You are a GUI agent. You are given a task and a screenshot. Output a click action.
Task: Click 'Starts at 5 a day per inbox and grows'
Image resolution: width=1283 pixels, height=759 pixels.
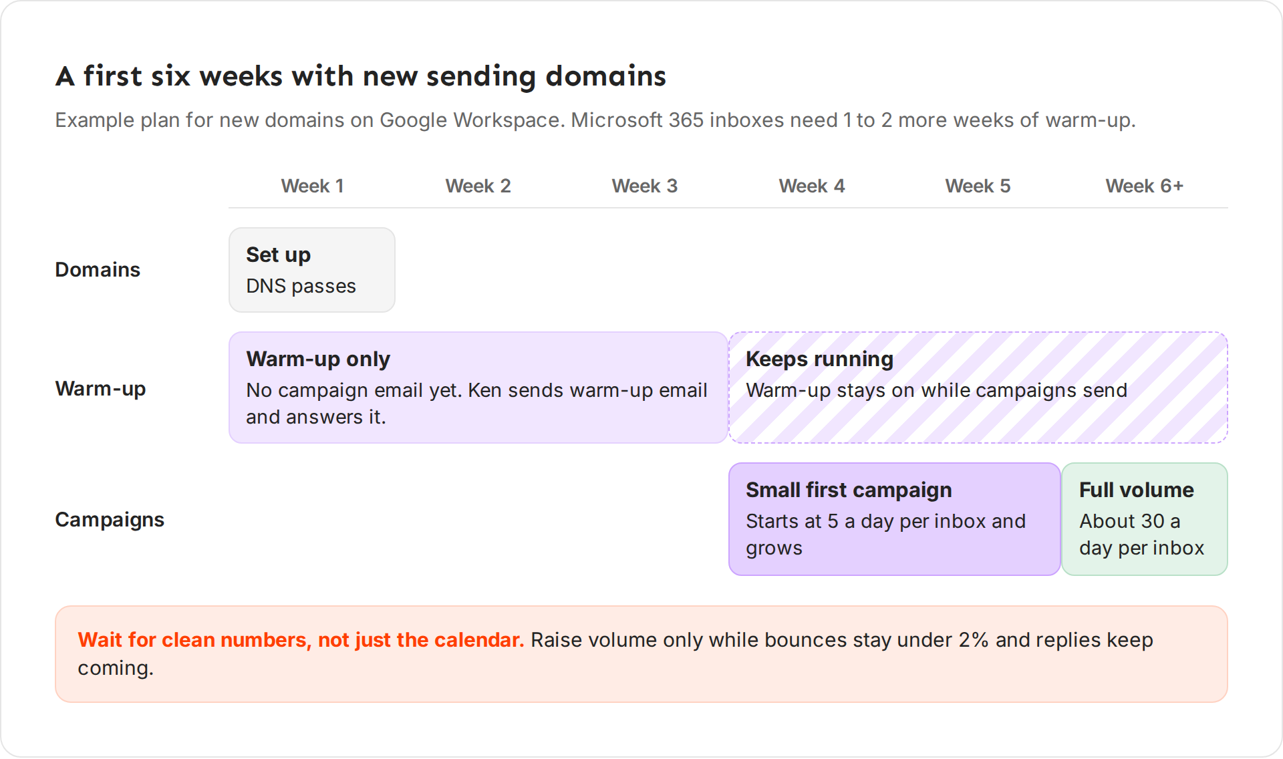(x=885, y=535)
